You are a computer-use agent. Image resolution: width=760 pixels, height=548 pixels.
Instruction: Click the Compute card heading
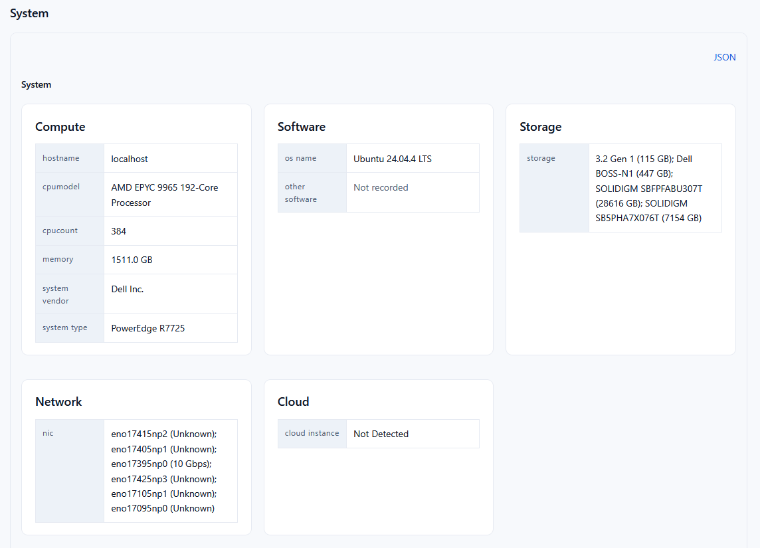point(60,127)
